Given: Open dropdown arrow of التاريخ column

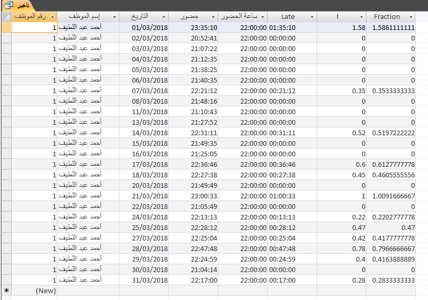Looking at the screenshot, I should pos(164,17).
